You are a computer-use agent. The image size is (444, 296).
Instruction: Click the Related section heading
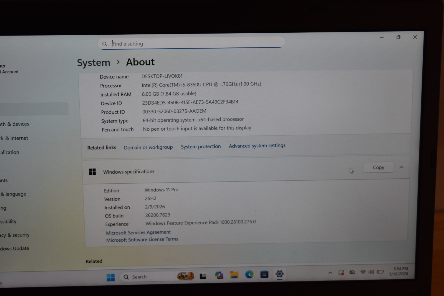click(94, 261)
